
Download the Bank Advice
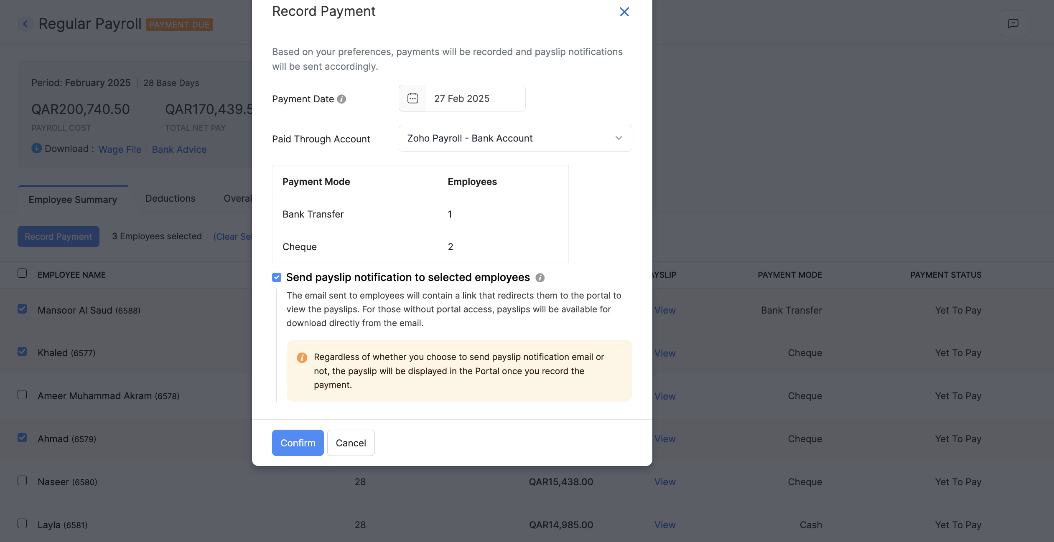click(x=179, y=149)
